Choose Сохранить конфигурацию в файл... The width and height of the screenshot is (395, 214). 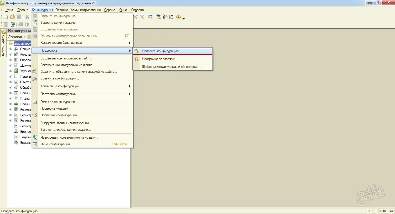tap(82, 58)
